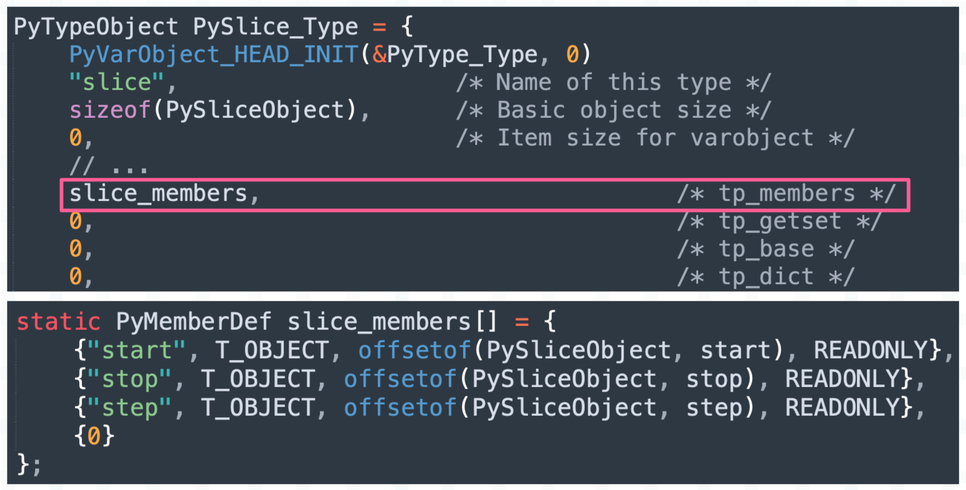Click READONLY on the step line

tap(843, 407)
